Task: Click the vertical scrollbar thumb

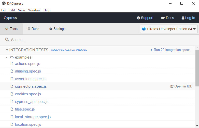Action: 197,68
